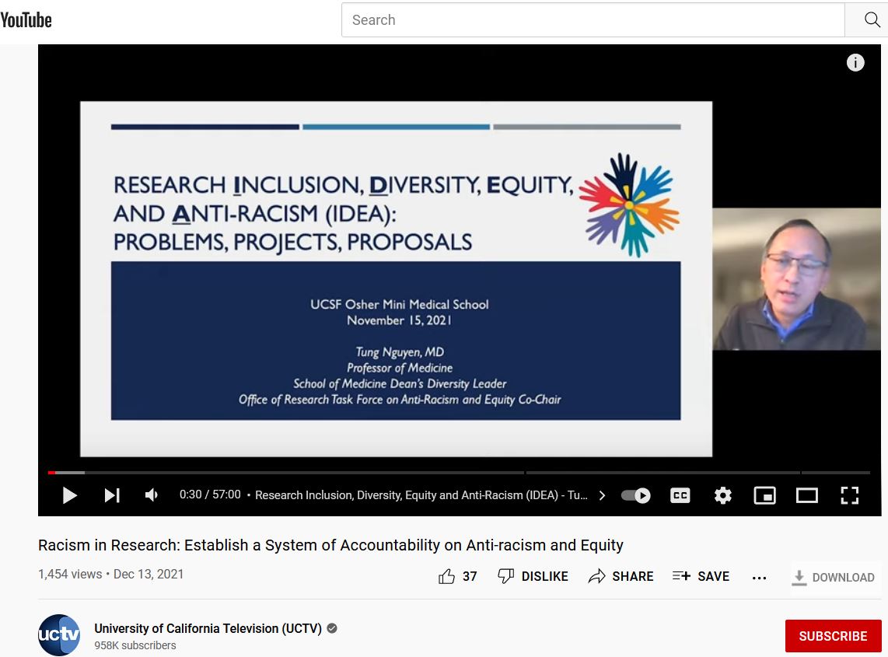Play the video
The width and height of the screenshot is (888, 657).
pyautogui.click(x=69, y=495)
